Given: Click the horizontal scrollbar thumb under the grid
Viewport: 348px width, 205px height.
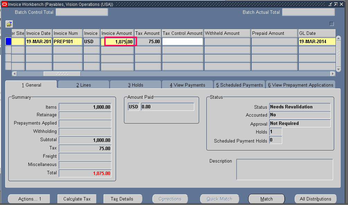Looking at the screenshot, I should coord(62,74).
